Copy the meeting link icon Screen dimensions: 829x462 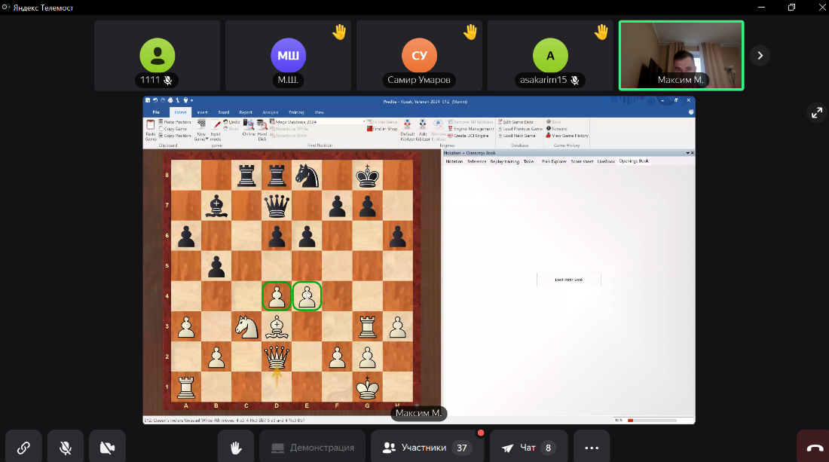(23, 448)
